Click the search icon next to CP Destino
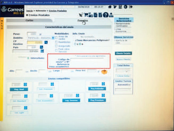Screen dimensions: 174x131 coord(46,42)
